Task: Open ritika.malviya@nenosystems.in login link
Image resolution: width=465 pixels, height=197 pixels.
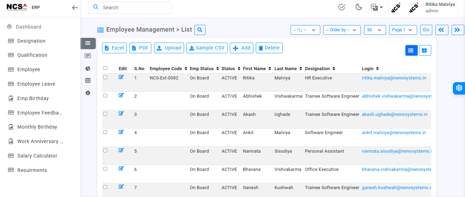Action: click(394, 78)
